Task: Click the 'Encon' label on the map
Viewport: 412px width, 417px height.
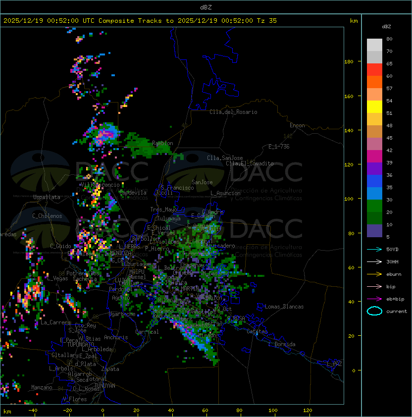Action: (297, 125)
